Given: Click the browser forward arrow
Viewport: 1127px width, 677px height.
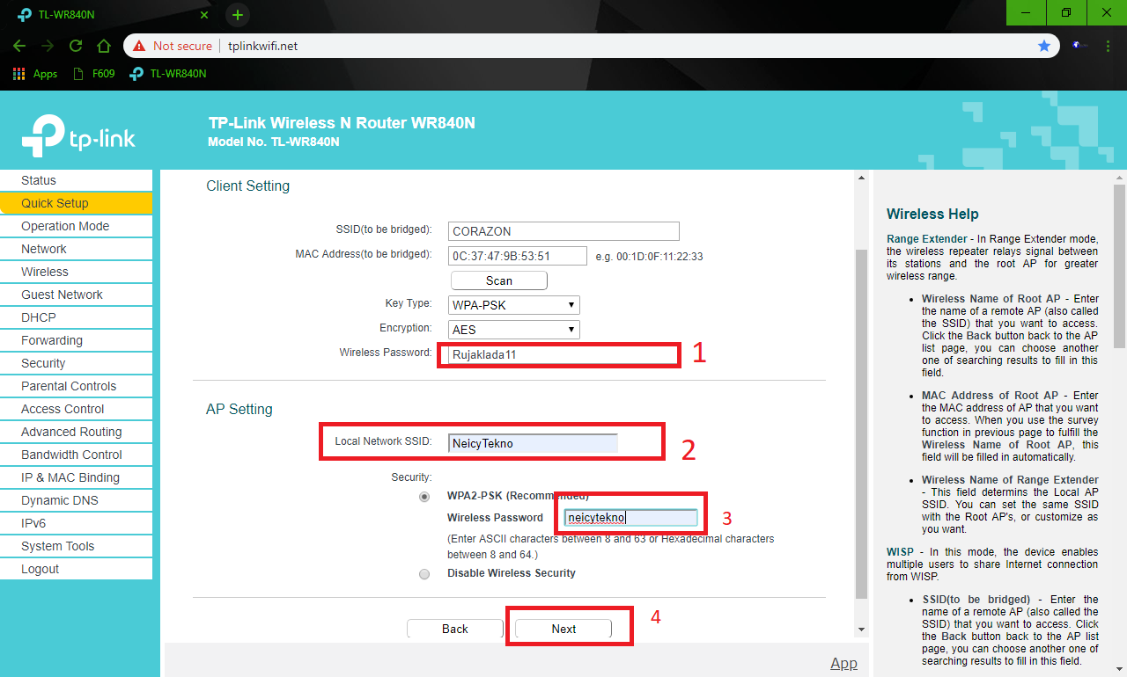Looking at the screenshot, I should [48, 46].
